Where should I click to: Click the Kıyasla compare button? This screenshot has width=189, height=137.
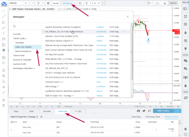click(x=56, y=3)
